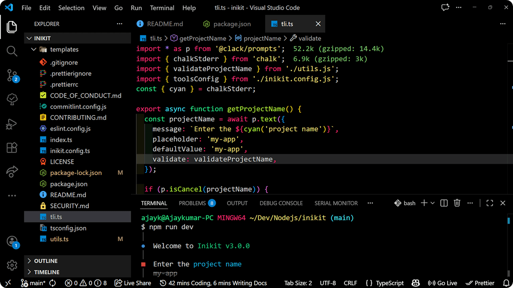Viewport: 513px width, 288px height.
Task: Switch to the PROBLEMS tab
Action: (192, 203)
